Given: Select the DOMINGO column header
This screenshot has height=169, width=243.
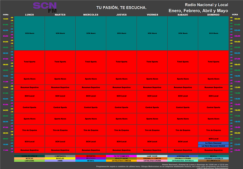Looking at the screenshot, I should coord(213,15).
